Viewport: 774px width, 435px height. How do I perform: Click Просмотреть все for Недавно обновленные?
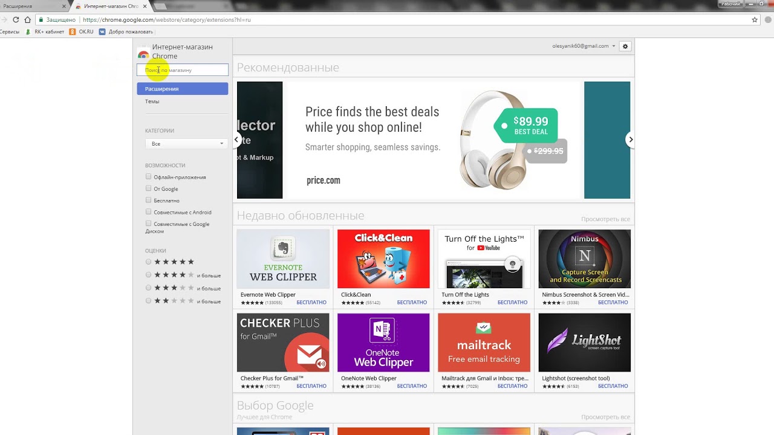coord(605,219)
